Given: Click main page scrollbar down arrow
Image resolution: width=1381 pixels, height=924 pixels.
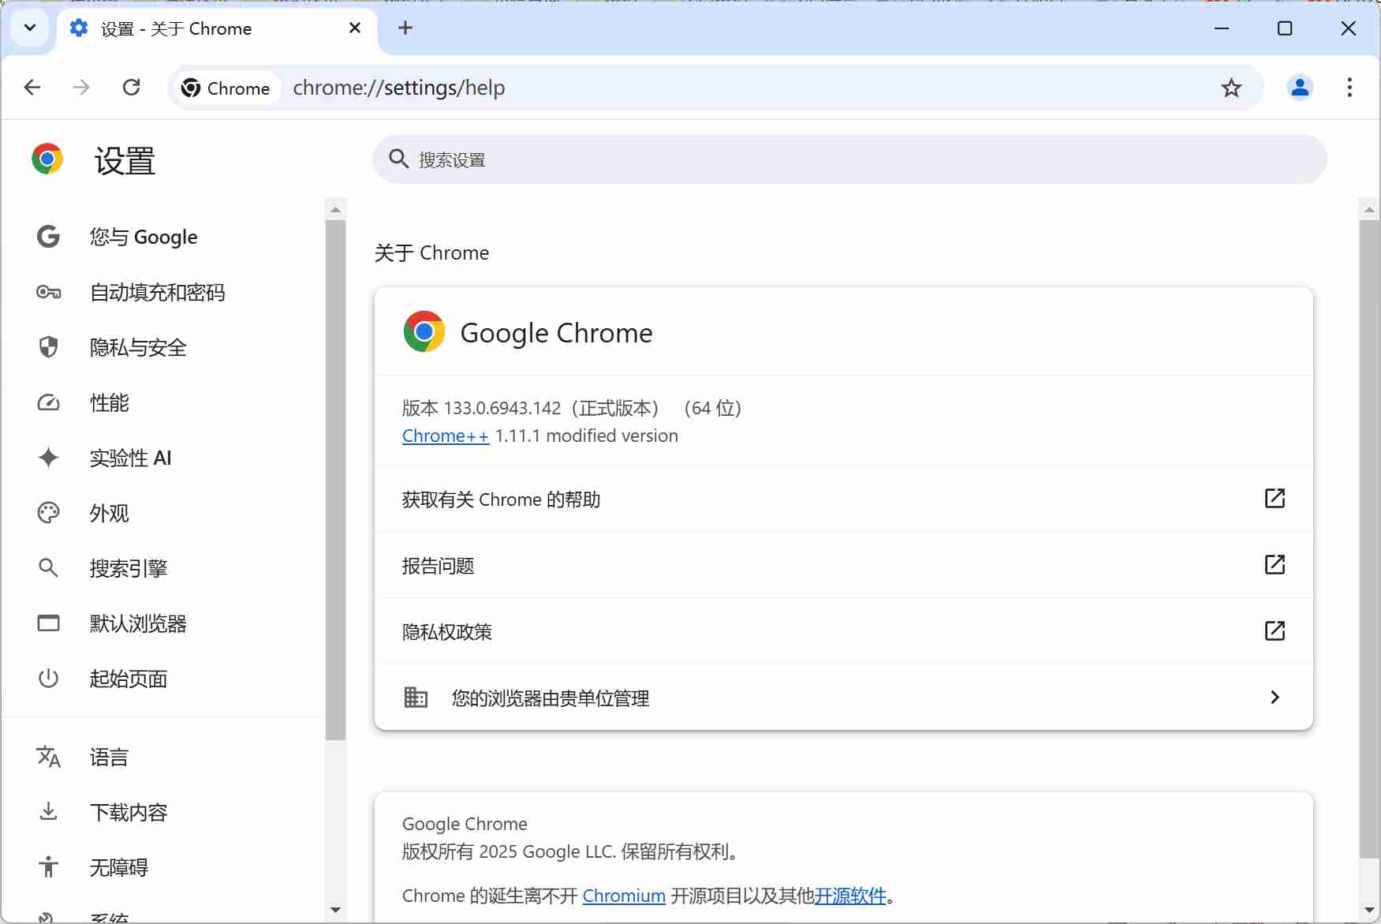Looking at the screenshot, I should pyautogui.click(x=1369, y=910).
